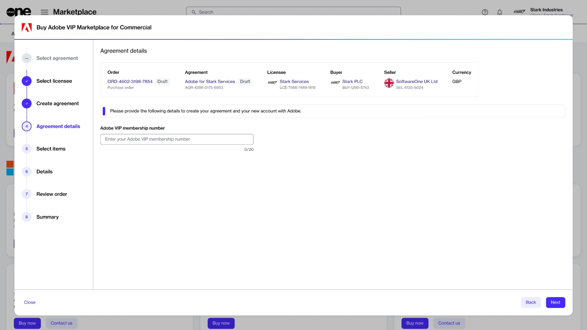The image size is (587, 330).
Task: Open SoftwareOne UK Ltd seller link
Action: 417,81
